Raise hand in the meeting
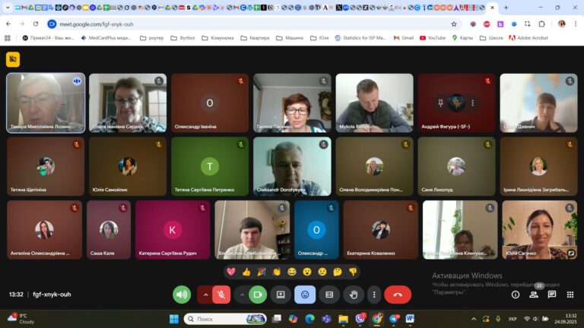The width and height of the screenshot is (584, 328). (x=353, y=295)
